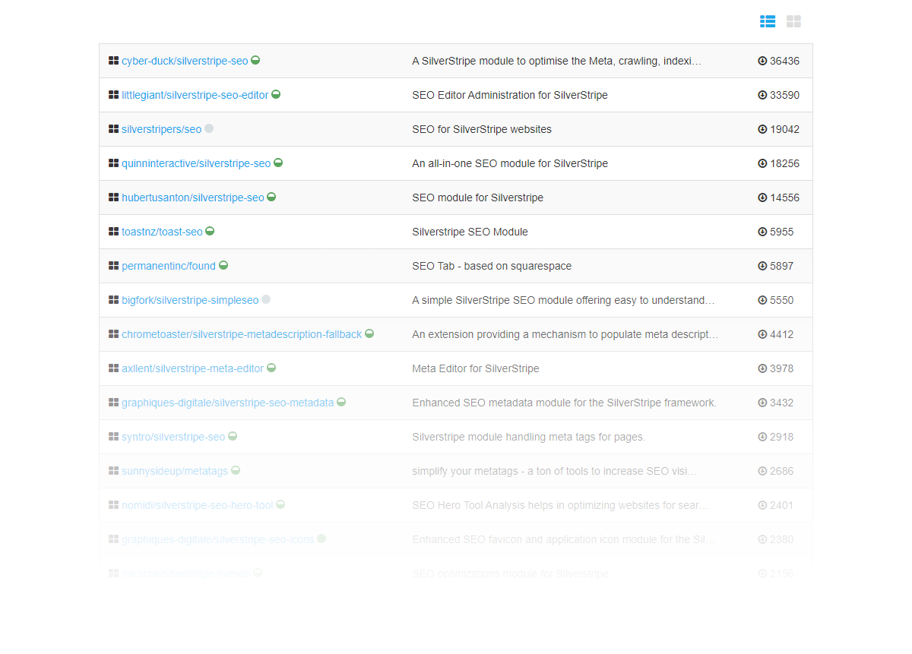Select download count 4412

pyautogui.click(x=781, y=334)
